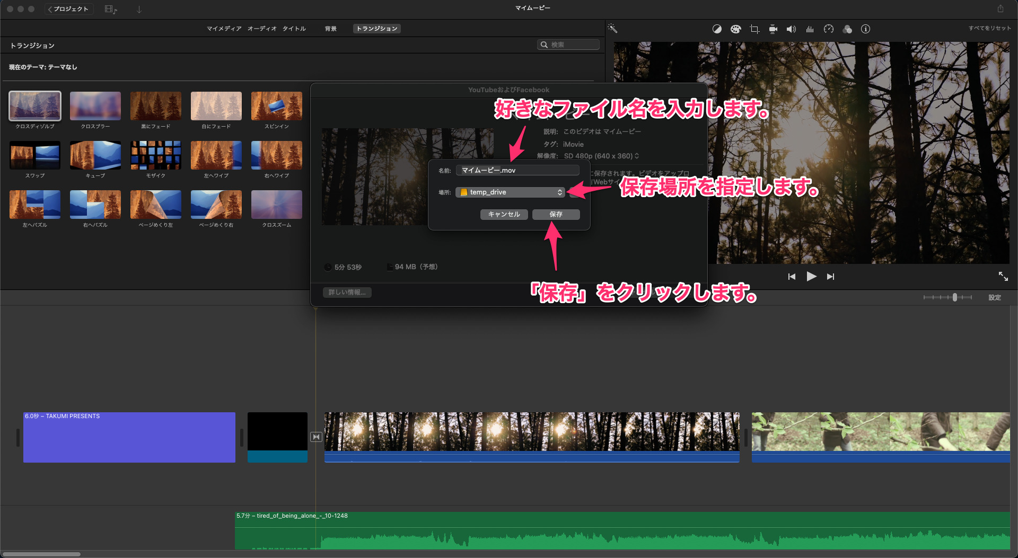Click the 保存 button
Screen dimensions: 1018x558
pos(556,215)
